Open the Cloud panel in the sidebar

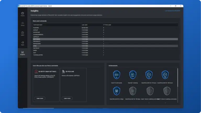[x=23, y=24]
